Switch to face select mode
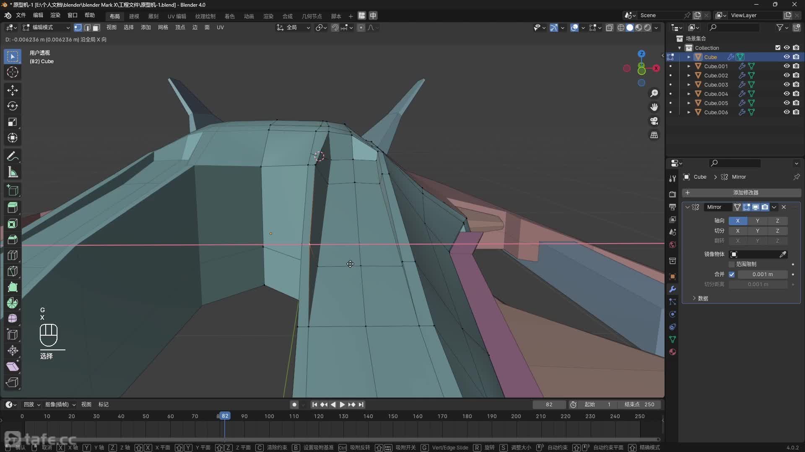The width and height of the screenshot is (805, 452). [96, 28]
